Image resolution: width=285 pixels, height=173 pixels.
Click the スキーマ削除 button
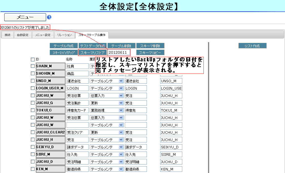point(150,46)
